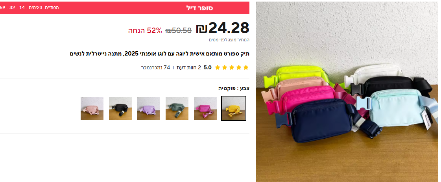The height and width of the screenshot is (182, 441).
Task: Pick the light pink bag color thumbnail
Action: pyautogui.click(x=92, y=108)
